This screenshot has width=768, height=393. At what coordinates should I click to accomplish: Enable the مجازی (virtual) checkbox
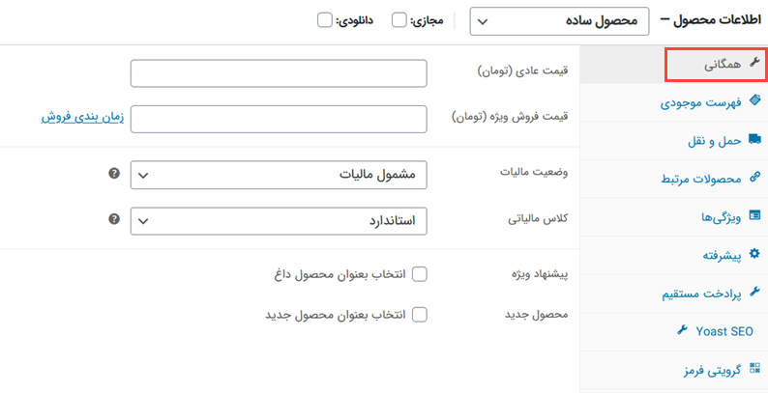tap(399, 19)
